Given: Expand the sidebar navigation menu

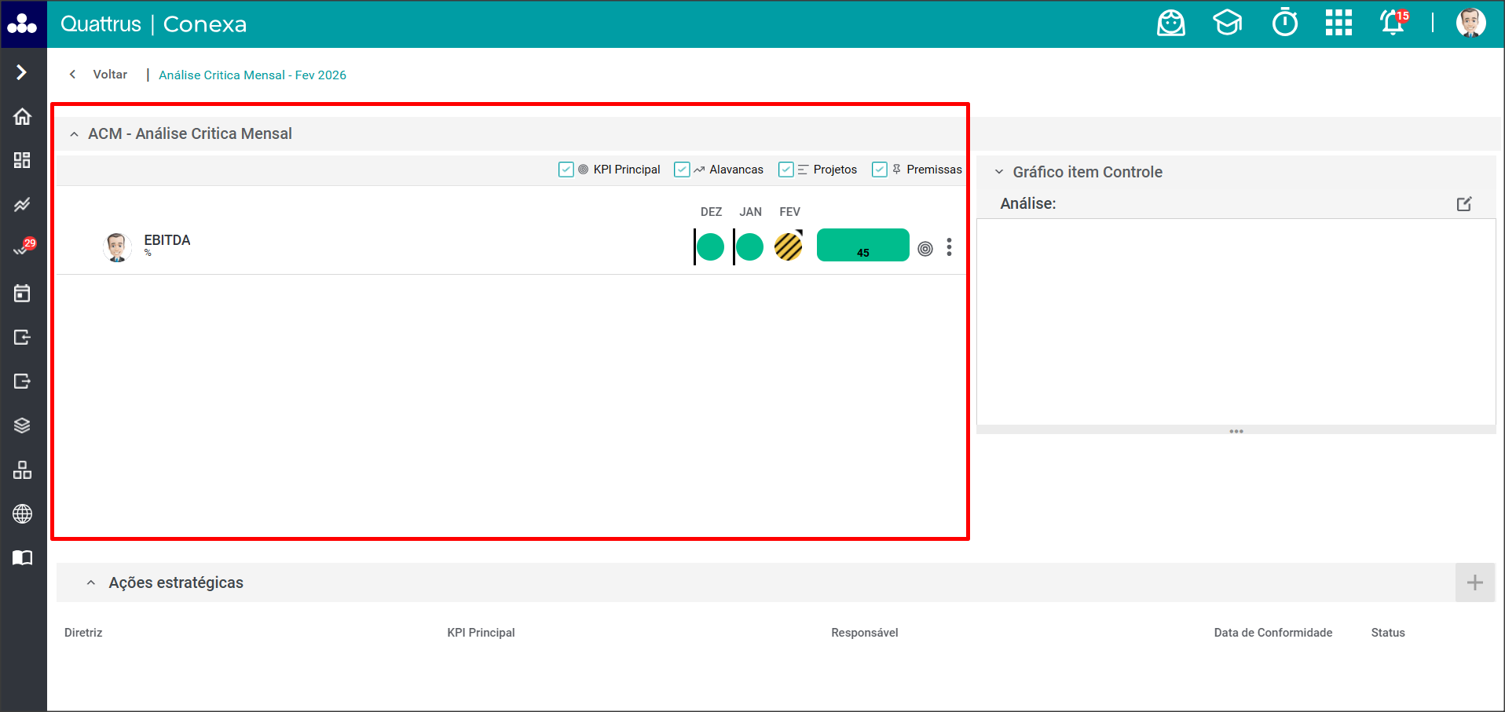Looking at the screenshot, I should (22, 72).
